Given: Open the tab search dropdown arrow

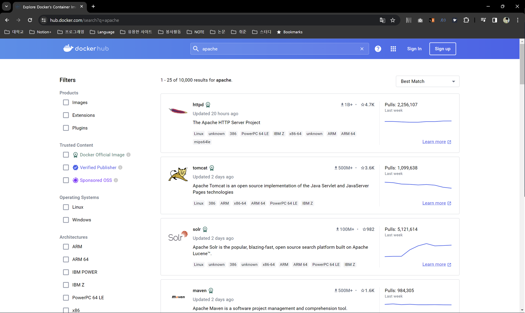Looking at the screenshot, I should (6, 7).
